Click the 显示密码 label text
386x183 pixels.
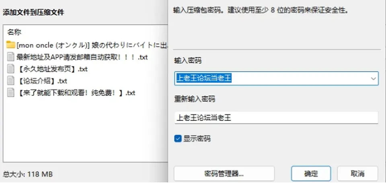click(197, 139)
